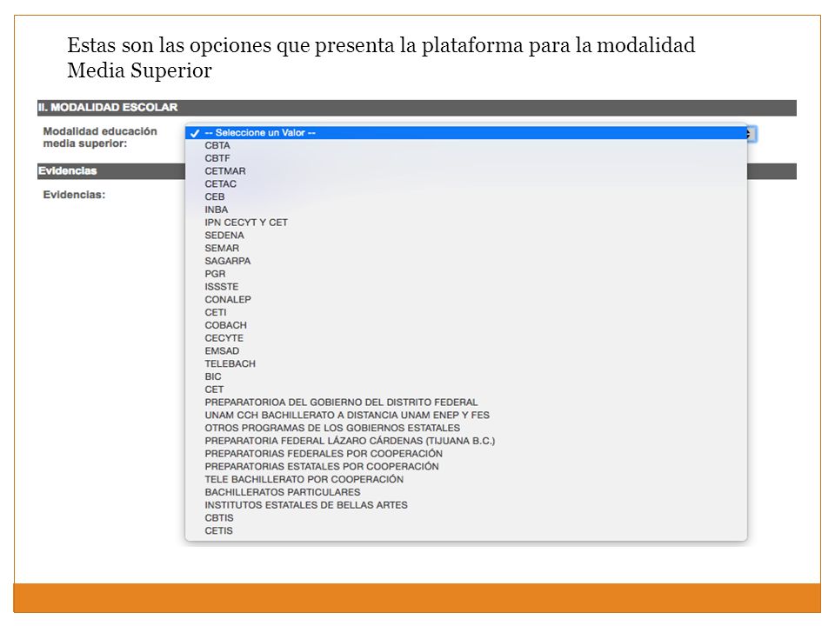Pick BIC from the list
This screenshot has height=626, width=835.
(x=466, y=376)
